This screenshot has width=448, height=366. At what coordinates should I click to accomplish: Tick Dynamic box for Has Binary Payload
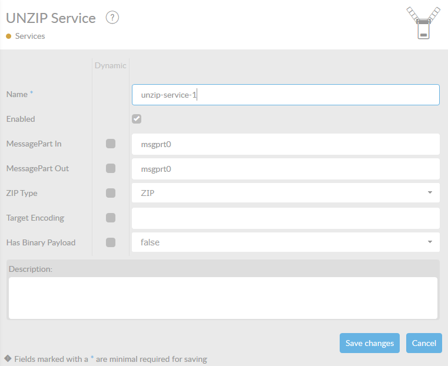(x=111, y=242)
